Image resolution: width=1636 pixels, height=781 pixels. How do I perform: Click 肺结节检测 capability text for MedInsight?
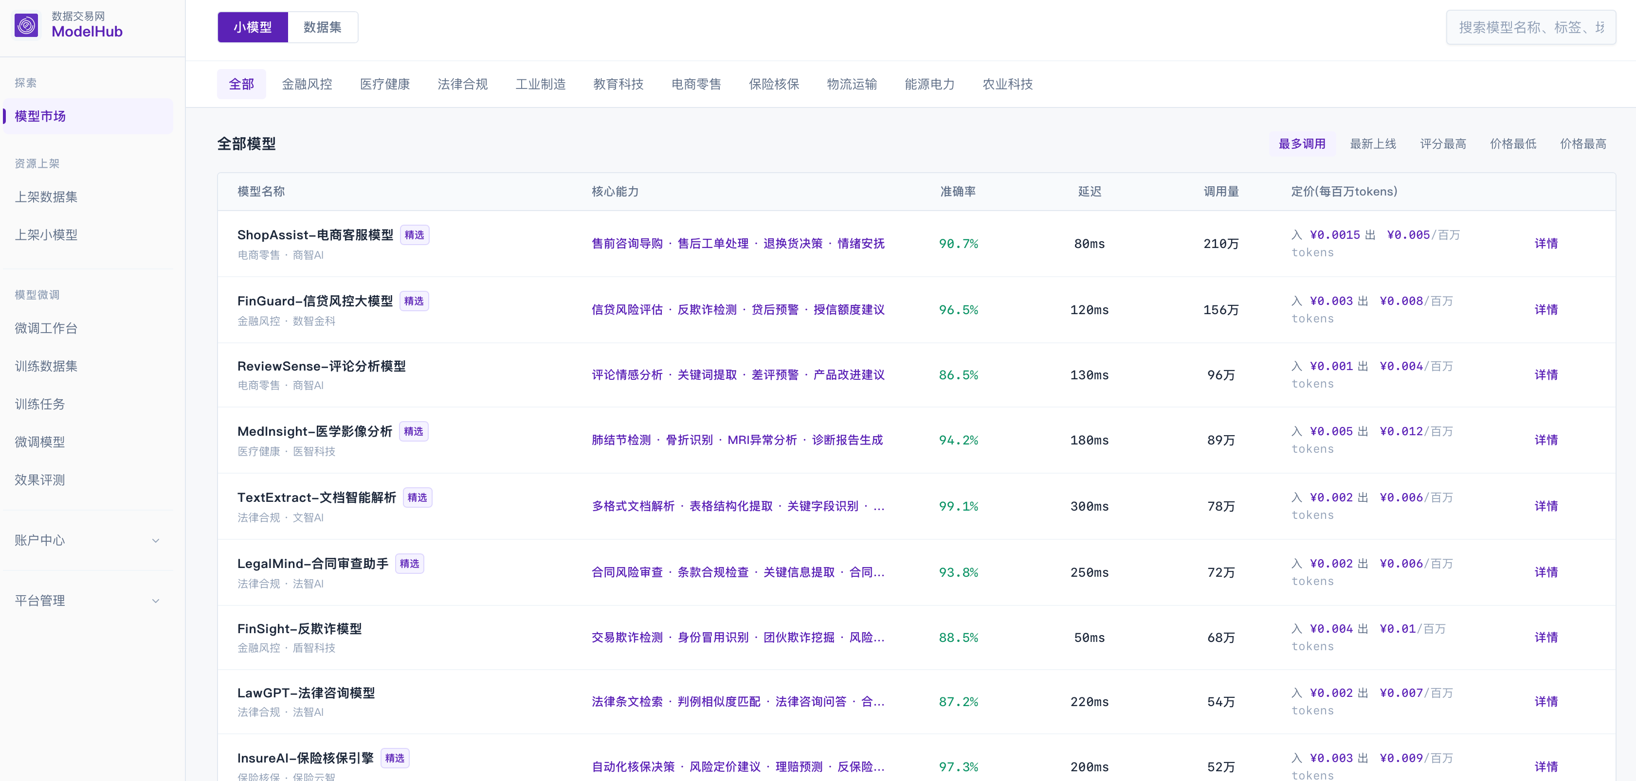621,440
